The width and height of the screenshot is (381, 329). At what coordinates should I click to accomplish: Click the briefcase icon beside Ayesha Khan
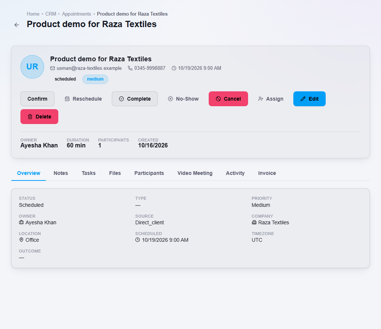click(x=22, y=222)
